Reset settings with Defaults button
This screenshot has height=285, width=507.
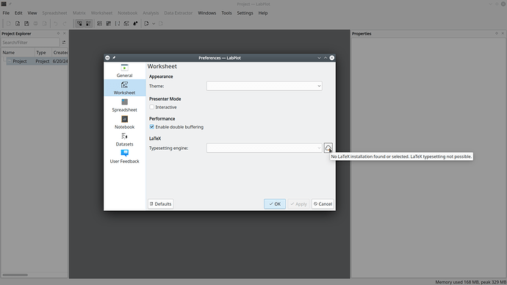click(161, 204)
